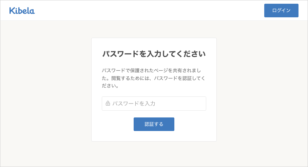
Task: Click the blue login button top right
Action: 281,11
